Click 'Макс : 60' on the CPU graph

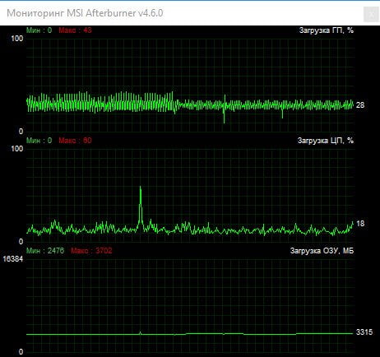coord(75,141)
